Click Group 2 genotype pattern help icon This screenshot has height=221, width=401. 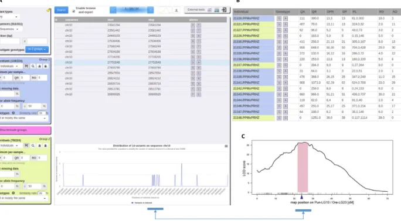[x=13, y=193]
